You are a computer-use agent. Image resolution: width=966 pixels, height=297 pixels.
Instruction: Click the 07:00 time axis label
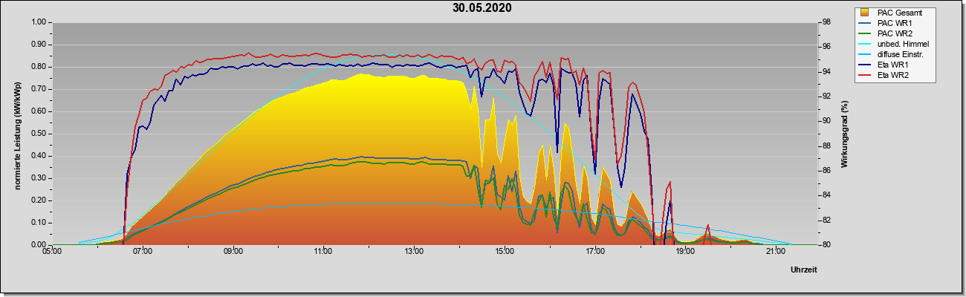[x=143, y=253]
